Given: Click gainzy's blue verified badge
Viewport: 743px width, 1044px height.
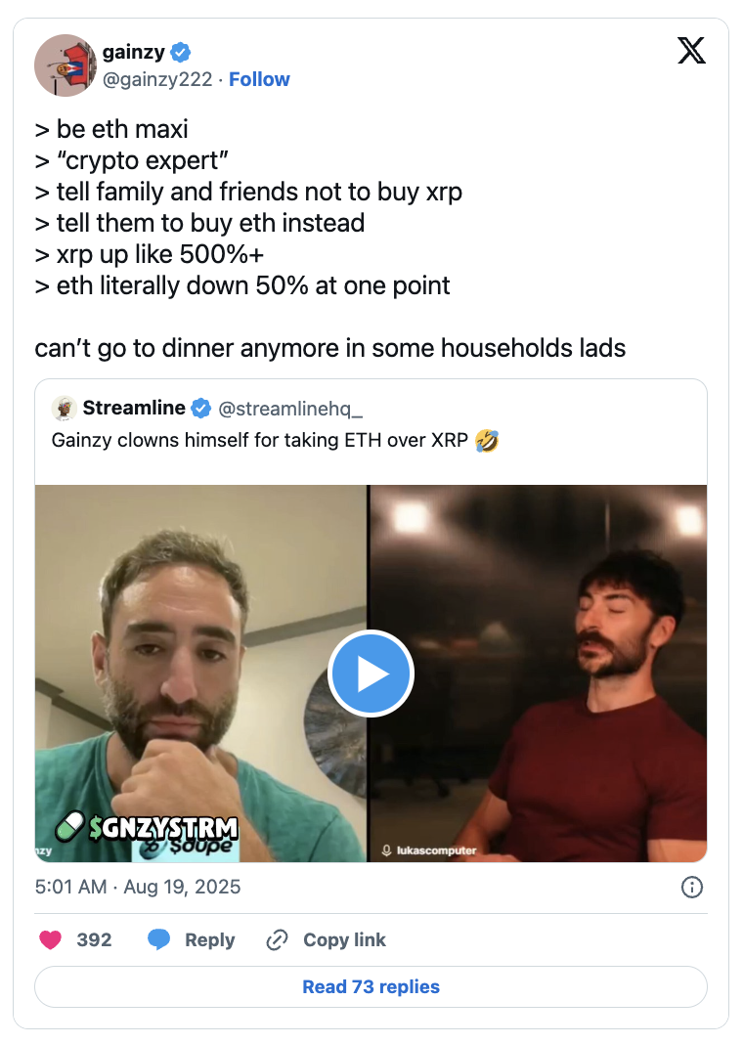Looking at the screenshot, I should (181, 52).
